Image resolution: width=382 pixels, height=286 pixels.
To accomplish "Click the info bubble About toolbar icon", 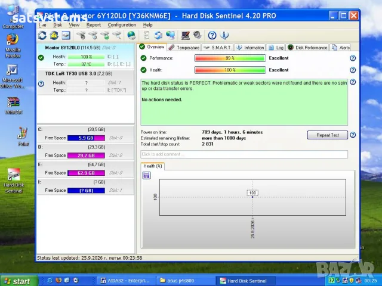I will pos(224,36).
